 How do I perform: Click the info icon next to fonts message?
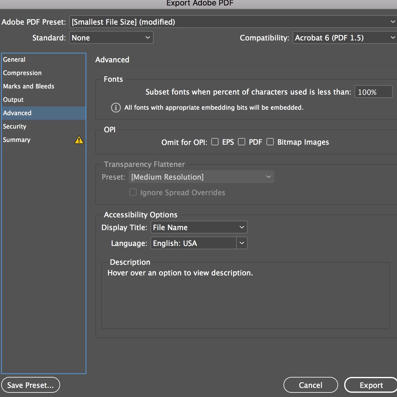click(116, 108)
